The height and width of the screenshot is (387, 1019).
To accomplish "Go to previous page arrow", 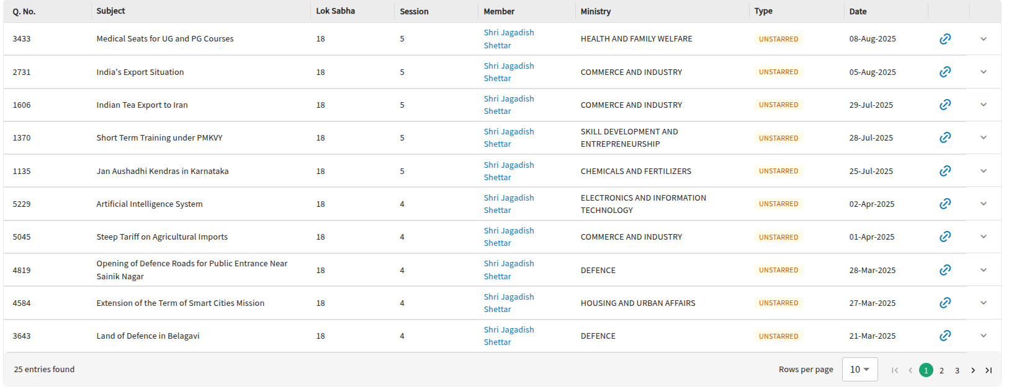I will pyautogui.click(x=910, y=370).
